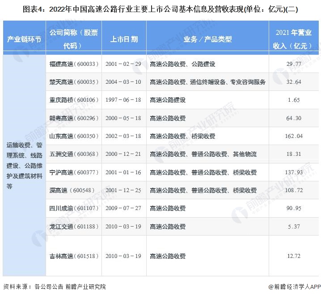Select the 山东高速(600350) cell
This screenshot has width=321, height=296.
coord(74,136)
